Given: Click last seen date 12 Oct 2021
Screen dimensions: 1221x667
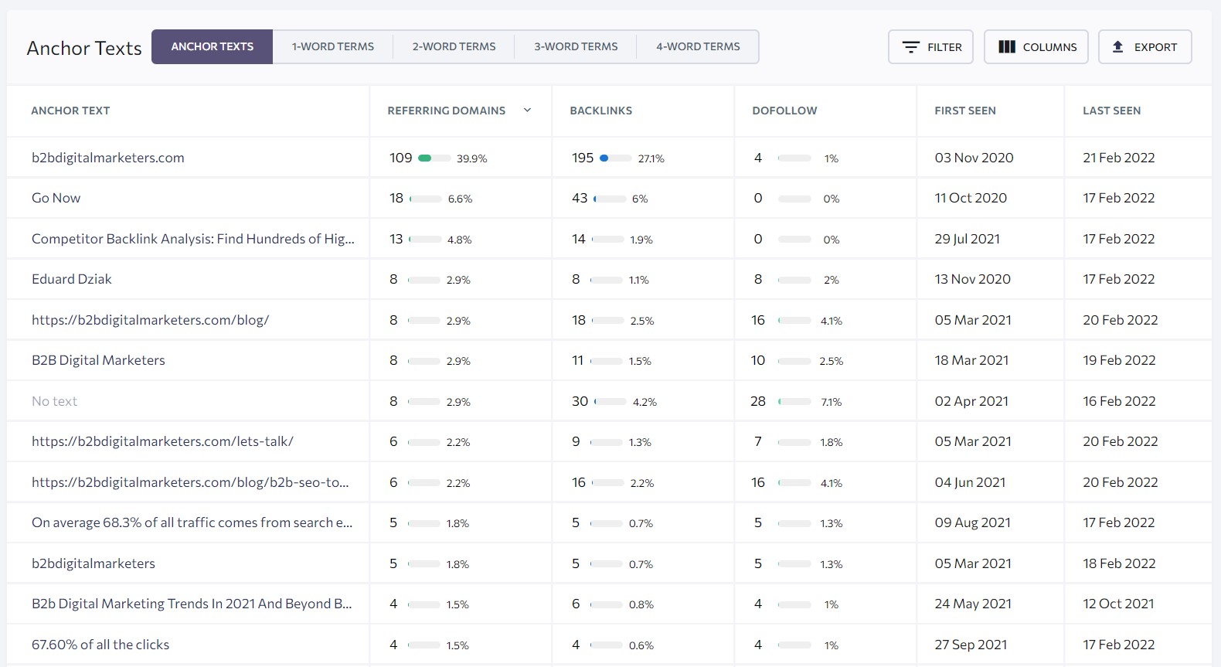Looking at the screenshot, I should (x=1118, y=604).
